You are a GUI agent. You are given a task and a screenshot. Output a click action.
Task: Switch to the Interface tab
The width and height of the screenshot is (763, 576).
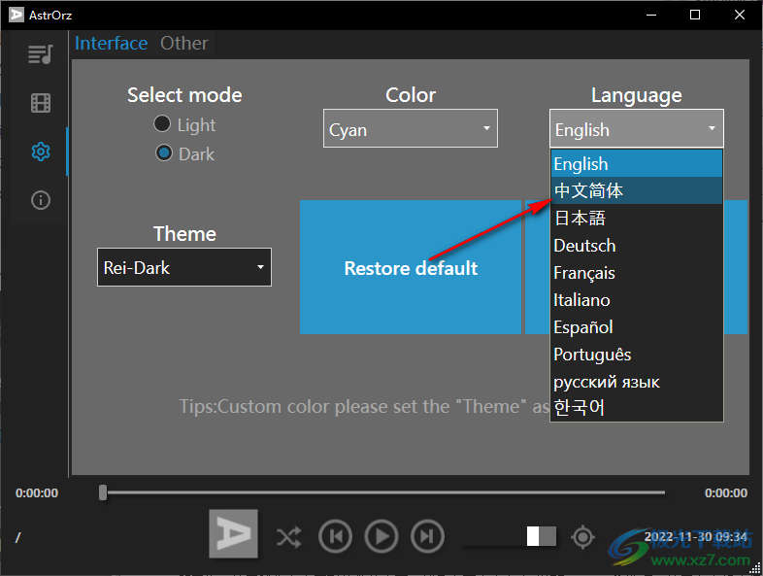tap(111, 44)
